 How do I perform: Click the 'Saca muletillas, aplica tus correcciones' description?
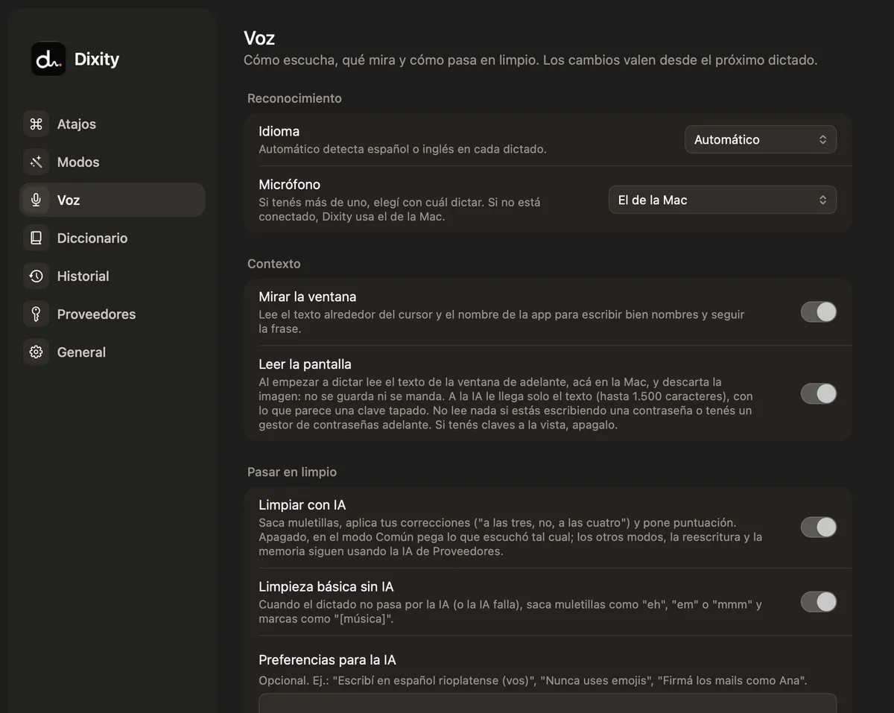[x=510, y=537]
